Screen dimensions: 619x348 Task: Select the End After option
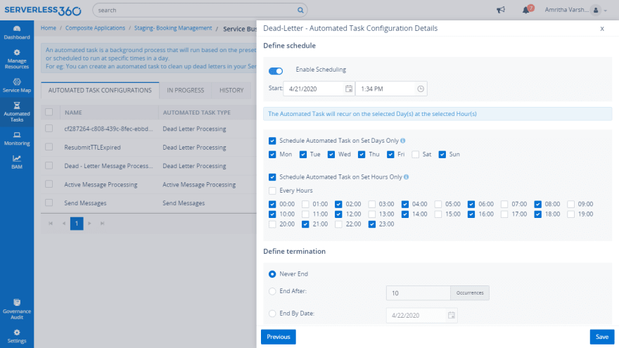point(272,291)
